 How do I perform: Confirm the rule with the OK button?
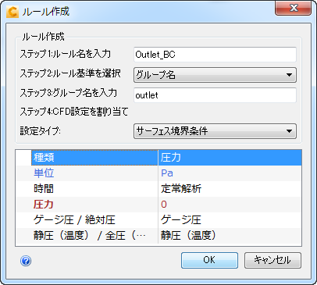click(209, 260)
